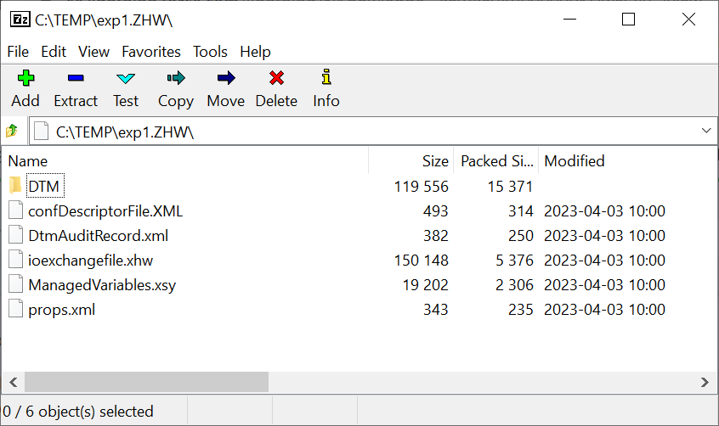This screenshot has height=426, width=719.
Task: Click the red Delete button
Action: pos(276,89)
